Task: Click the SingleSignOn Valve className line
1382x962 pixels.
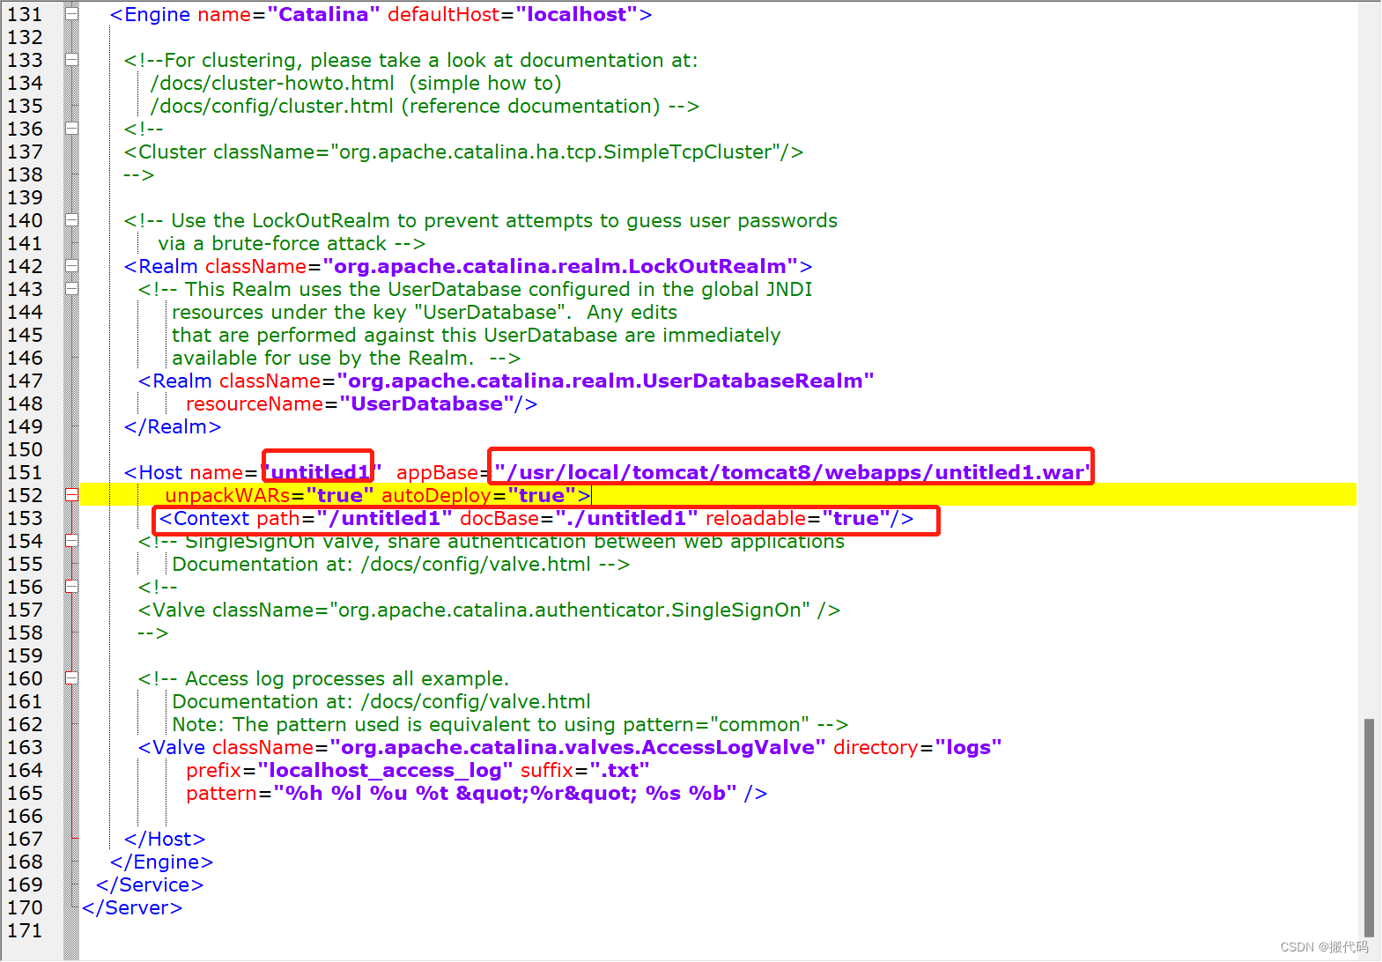Action: pyautogui.click(x=489, y=610)
